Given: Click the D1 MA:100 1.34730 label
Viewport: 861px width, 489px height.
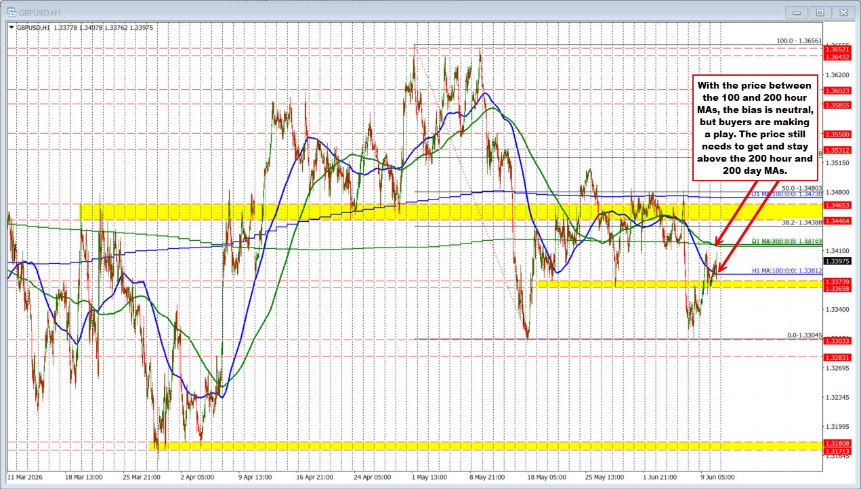Looking at the screenshot, I should tap(786, 194).
